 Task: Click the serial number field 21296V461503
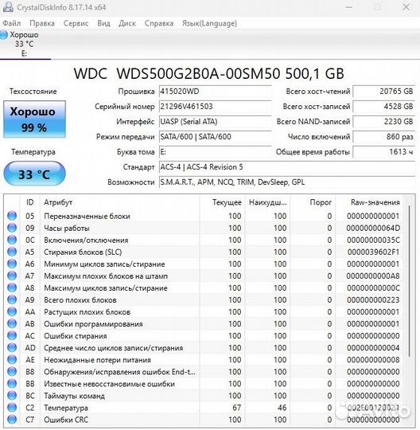point(216,107)
